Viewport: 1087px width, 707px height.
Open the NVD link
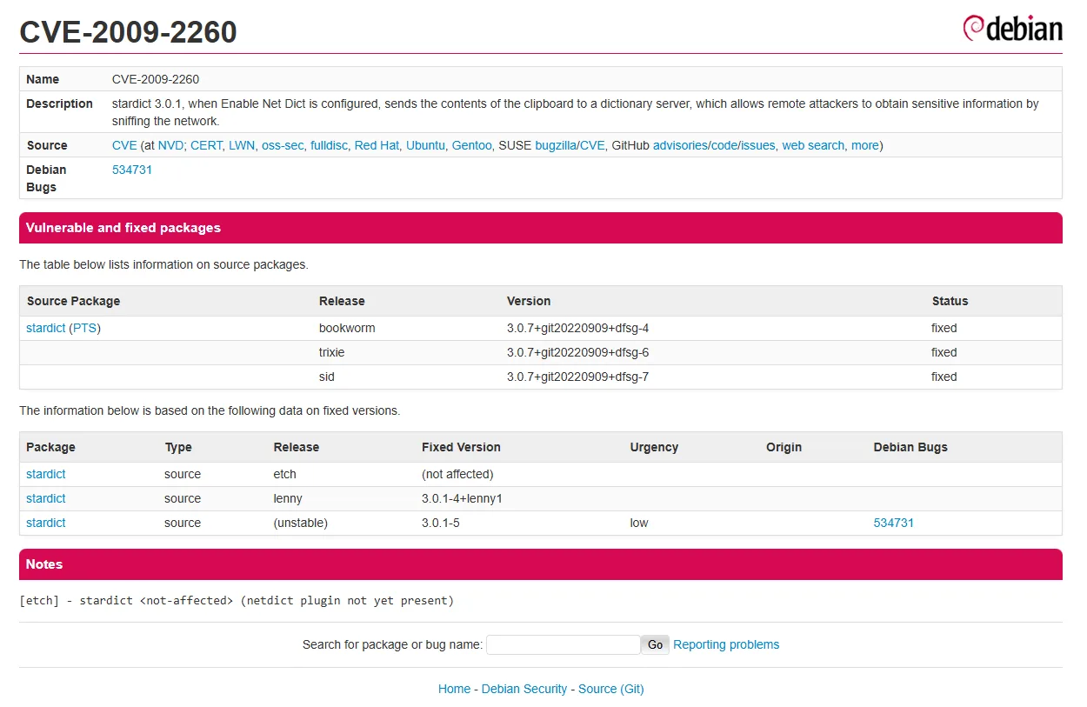click(170, 145)
